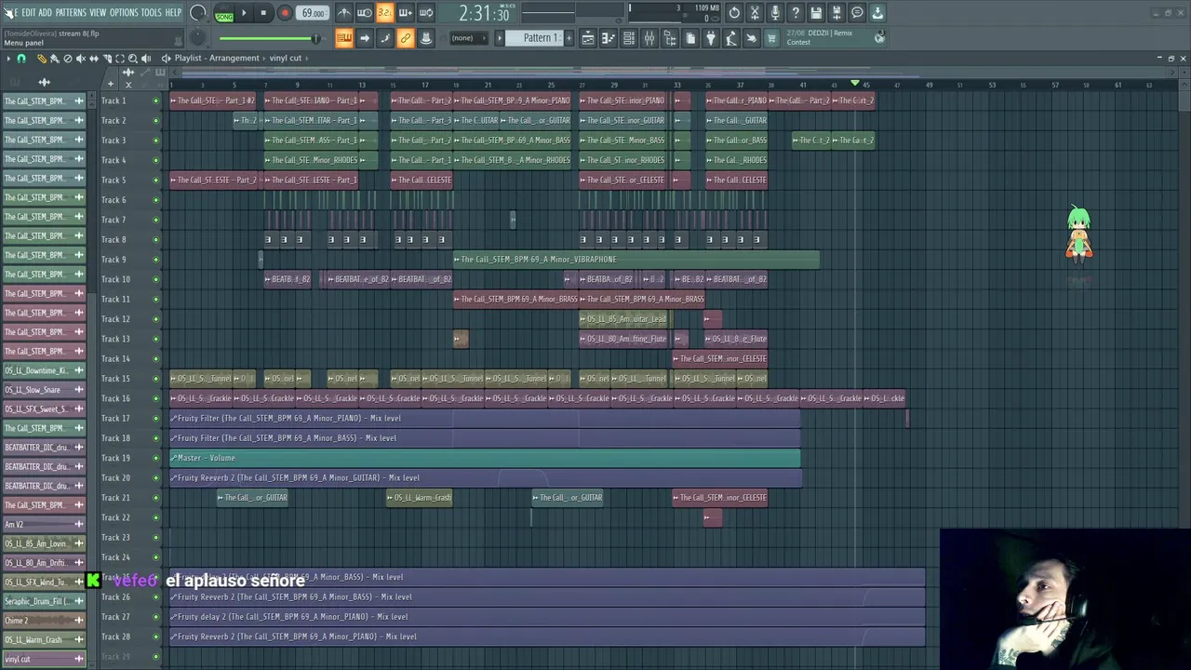Mute Track 19 with its green dot
The width and height of the screenshot is (1191, 670).
point(155,458)
